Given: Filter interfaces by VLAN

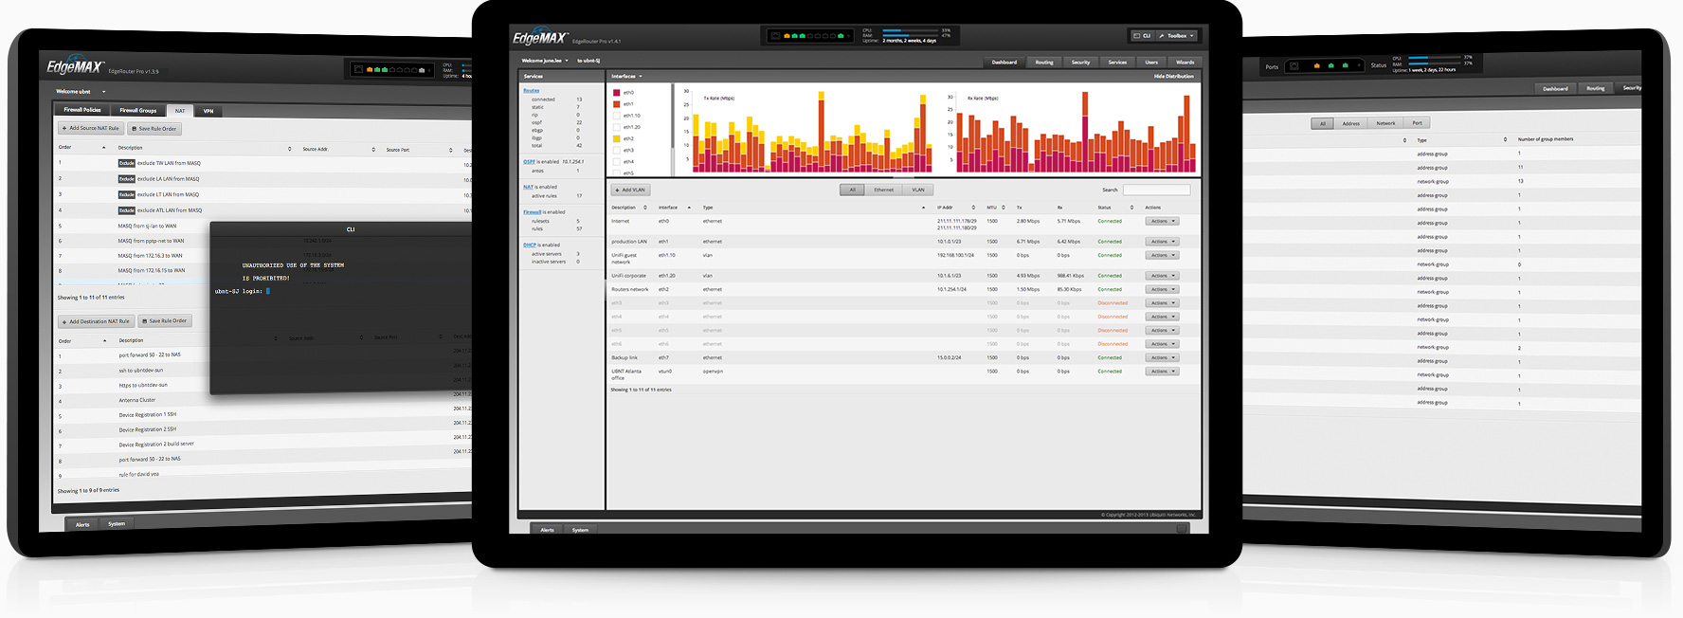Looking at the screenshot, I should (918, 190).
